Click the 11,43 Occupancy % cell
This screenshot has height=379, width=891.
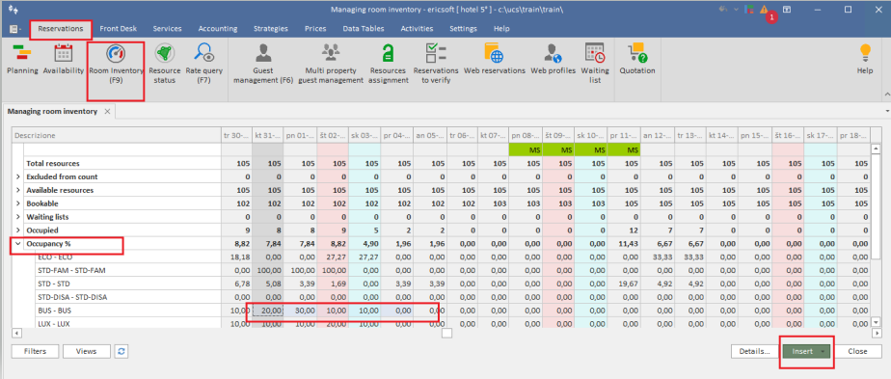(x=624, y=244)
